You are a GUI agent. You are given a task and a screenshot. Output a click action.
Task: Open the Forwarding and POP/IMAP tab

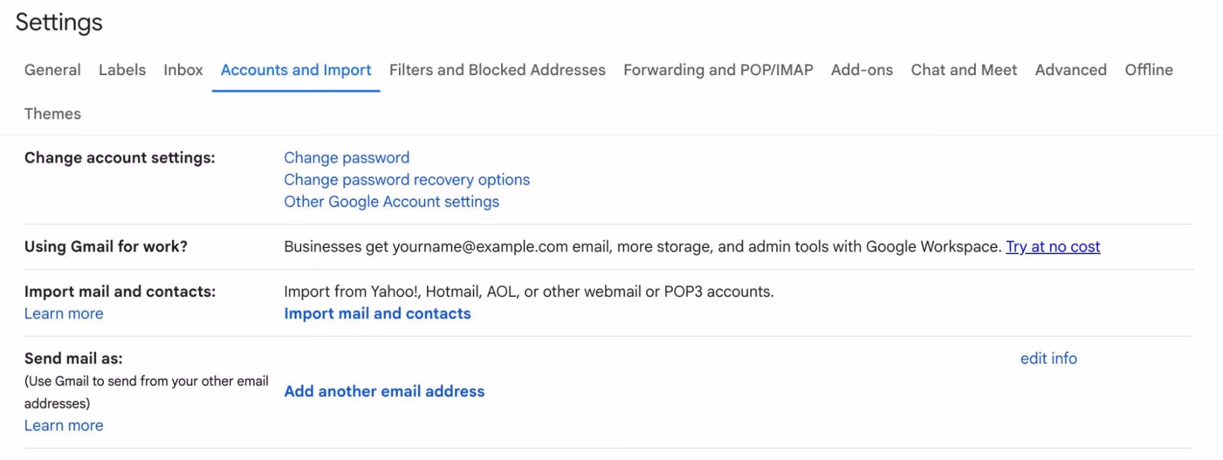(718, 70)
